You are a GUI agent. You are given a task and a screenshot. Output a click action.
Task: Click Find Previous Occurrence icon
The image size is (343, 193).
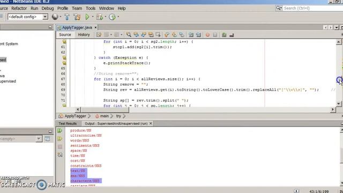tap(136, 35)
